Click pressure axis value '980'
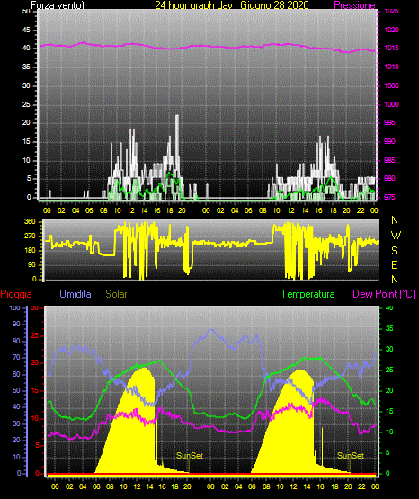 point(389,178)
